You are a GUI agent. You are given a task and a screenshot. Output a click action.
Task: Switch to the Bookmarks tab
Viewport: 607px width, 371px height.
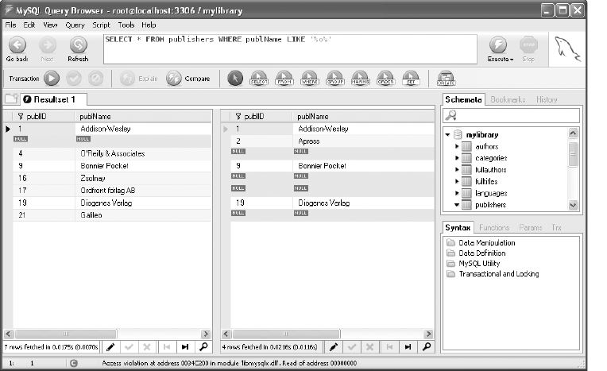tap(508, 99)
